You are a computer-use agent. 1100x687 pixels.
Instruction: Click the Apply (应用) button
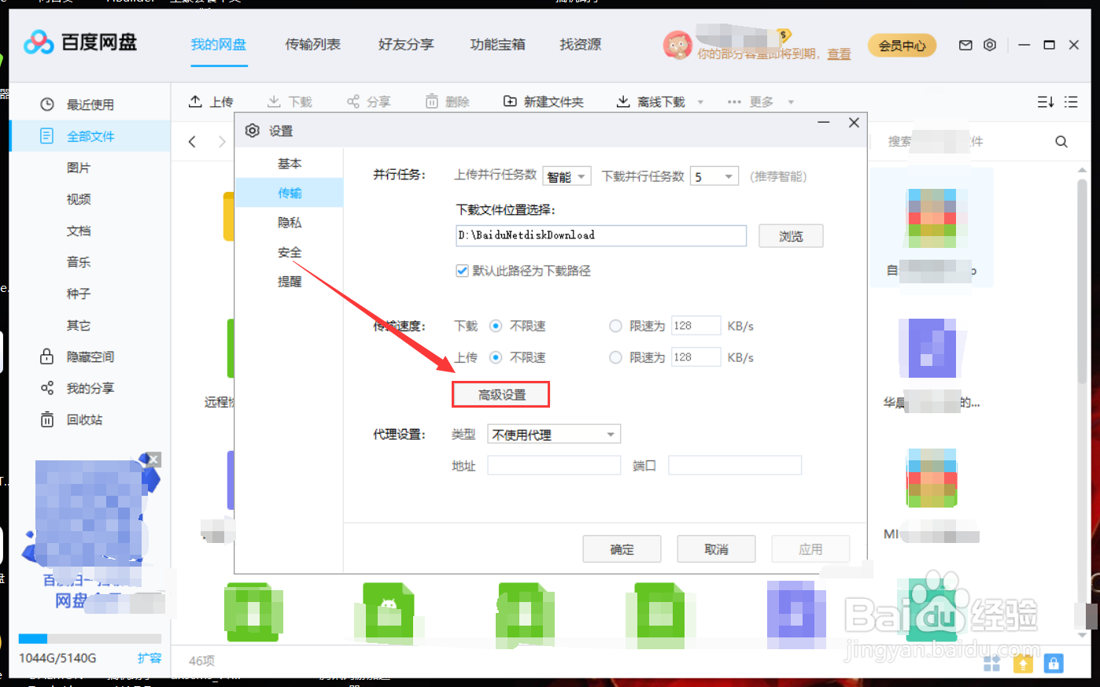coord(810,549)
